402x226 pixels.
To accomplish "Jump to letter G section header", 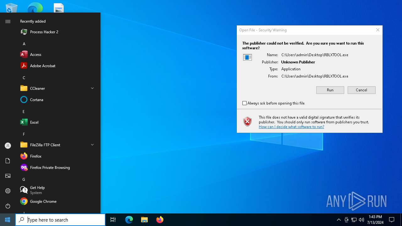I will [24, 179].
